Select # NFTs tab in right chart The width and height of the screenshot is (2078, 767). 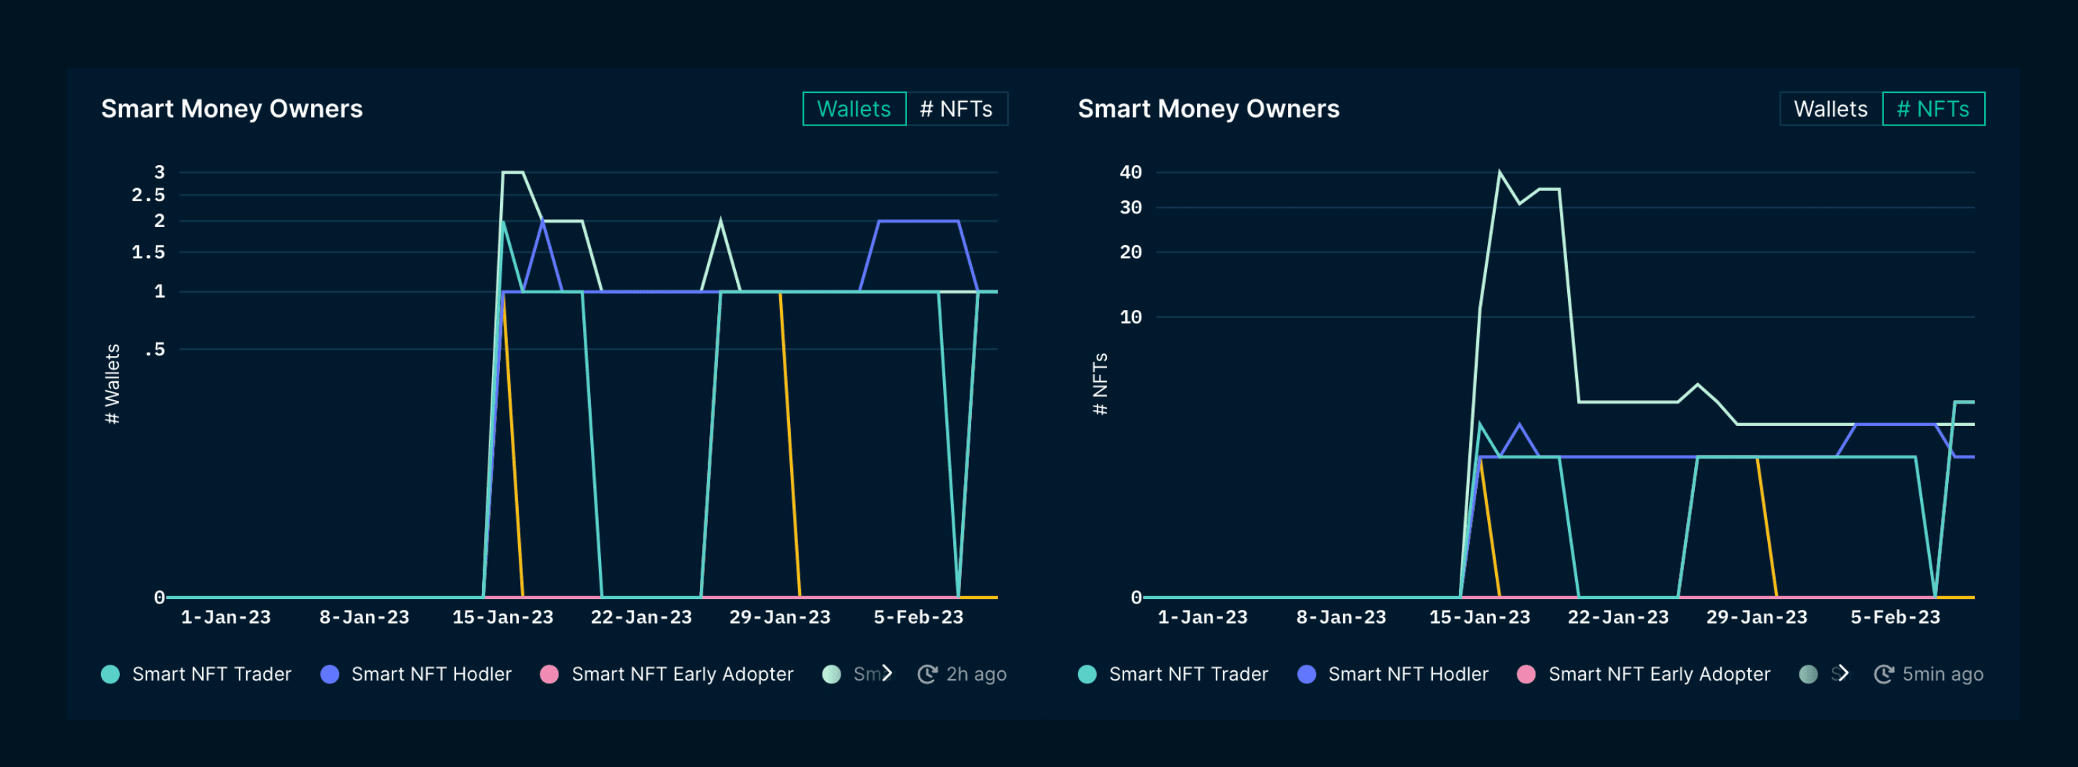click(1933, 109)
